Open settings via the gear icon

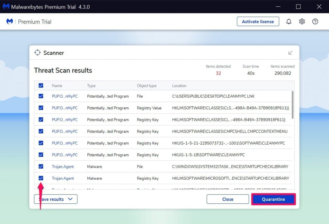302,22
